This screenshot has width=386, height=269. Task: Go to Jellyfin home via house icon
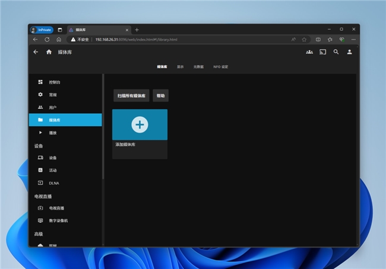click(49, 52)
